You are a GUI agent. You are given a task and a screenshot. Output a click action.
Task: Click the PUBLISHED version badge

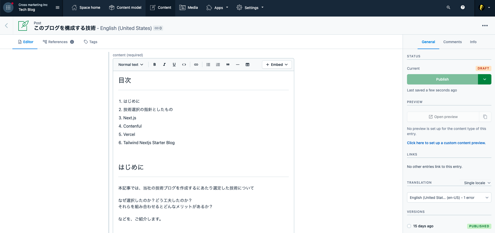(479, 226)
